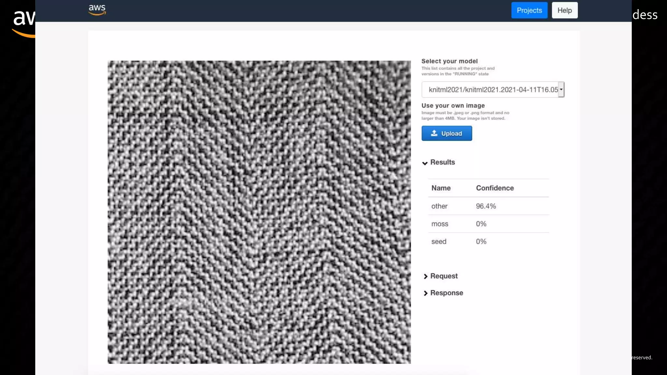Click the herringbone fabric image

pos(259,212)
